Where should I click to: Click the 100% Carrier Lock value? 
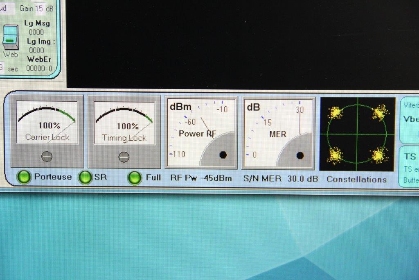pos(49,125)
